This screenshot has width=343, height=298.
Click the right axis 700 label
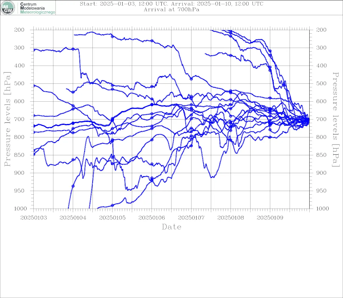coord(321,119)
